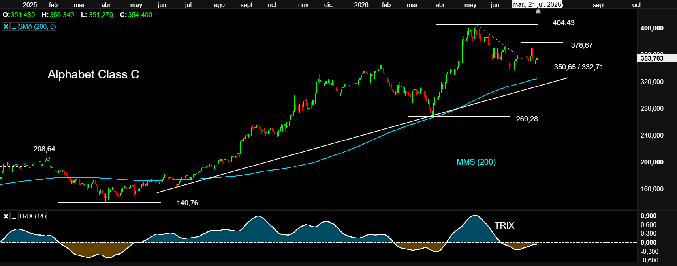Click the date tooltip mar., 21 jul. 2026

click(x=537, y=5)
